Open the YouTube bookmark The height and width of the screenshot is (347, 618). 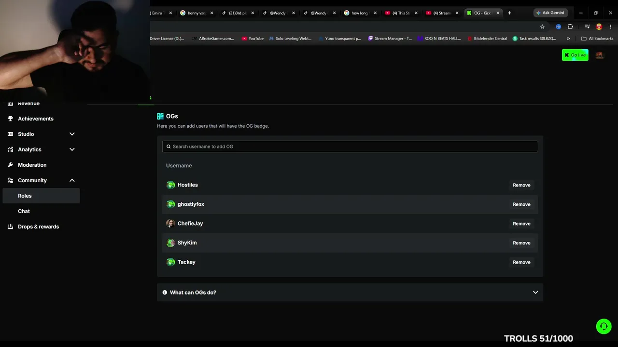253,39
